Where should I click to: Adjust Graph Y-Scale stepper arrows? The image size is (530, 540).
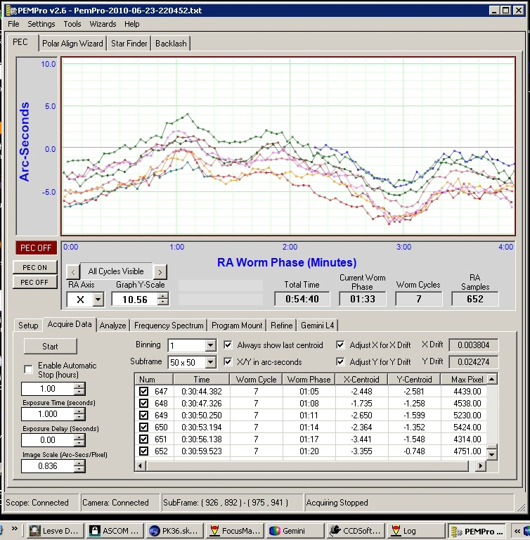tap(163, 299)
